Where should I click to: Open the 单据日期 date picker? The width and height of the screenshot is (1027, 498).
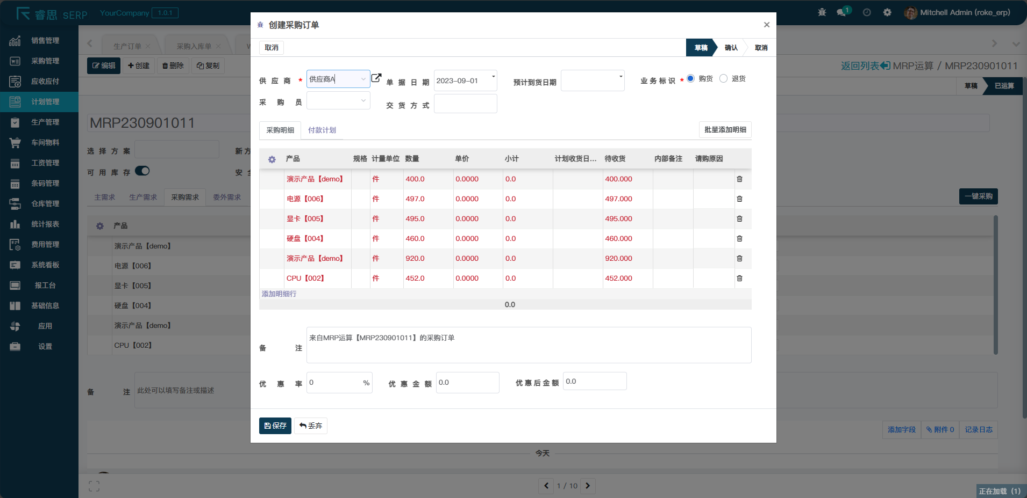tap(465, 80)
